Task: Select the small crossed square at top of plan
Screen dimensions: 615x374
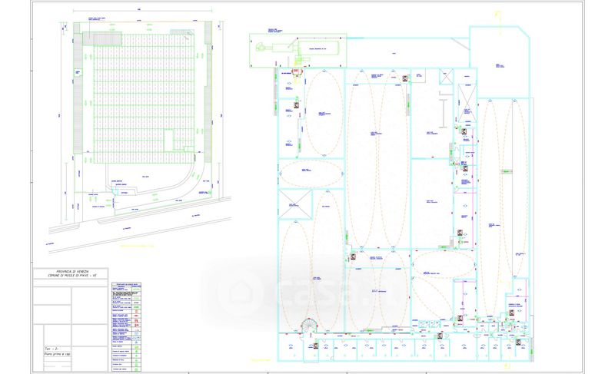Action: click(x=446, y=75)
